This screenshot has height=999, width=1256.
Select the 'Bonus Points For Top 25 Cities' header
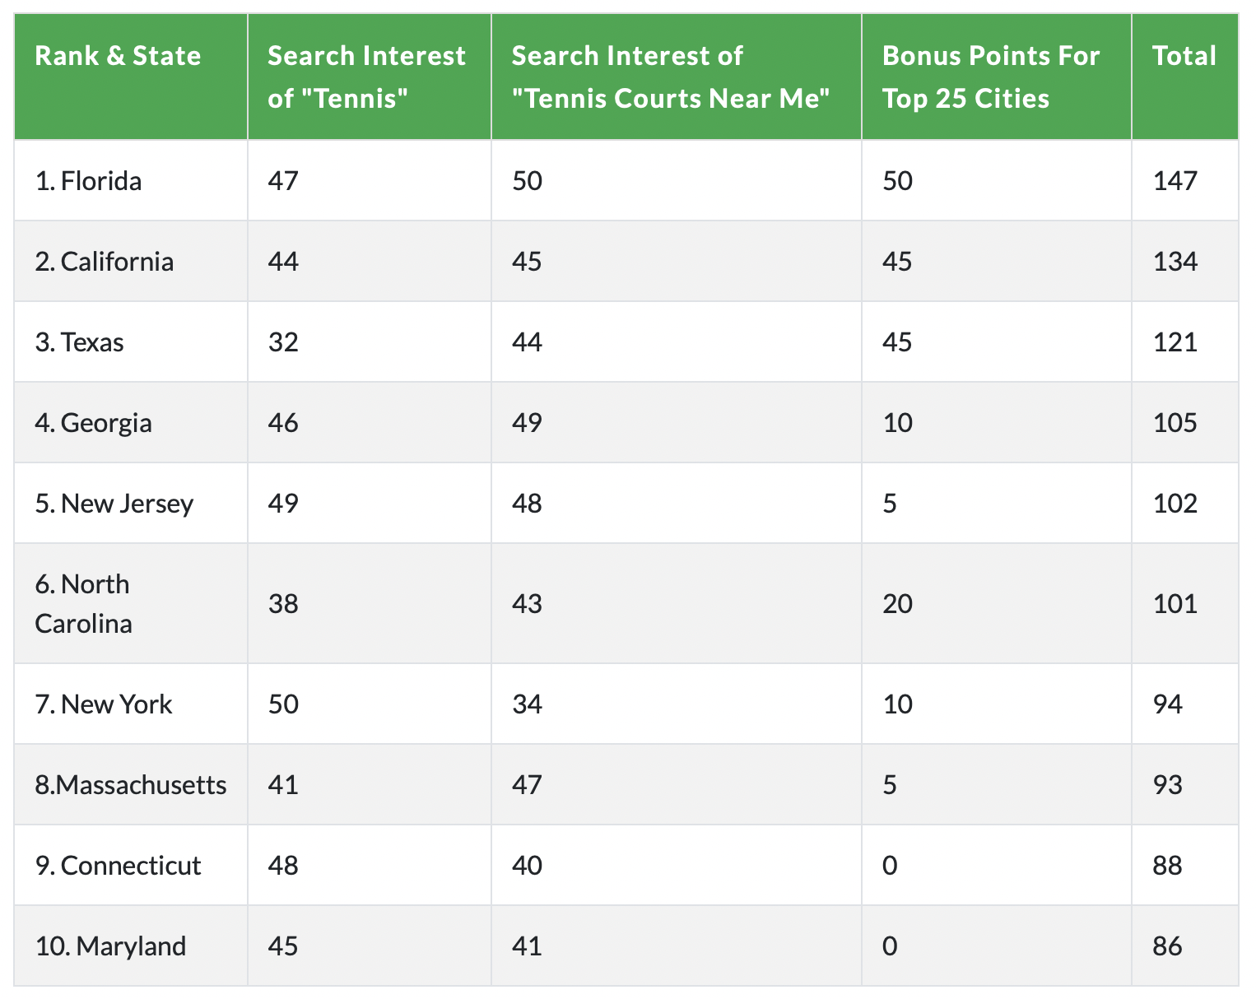[x=991, y=77]
